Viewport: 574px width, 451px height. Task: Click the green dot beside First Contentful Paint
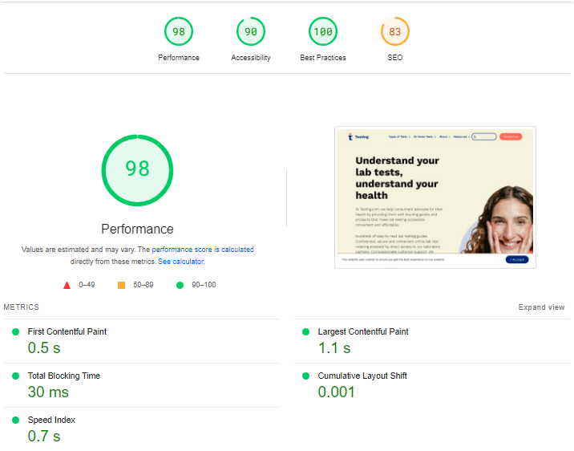pyautogui.click(x=15, y=332)
